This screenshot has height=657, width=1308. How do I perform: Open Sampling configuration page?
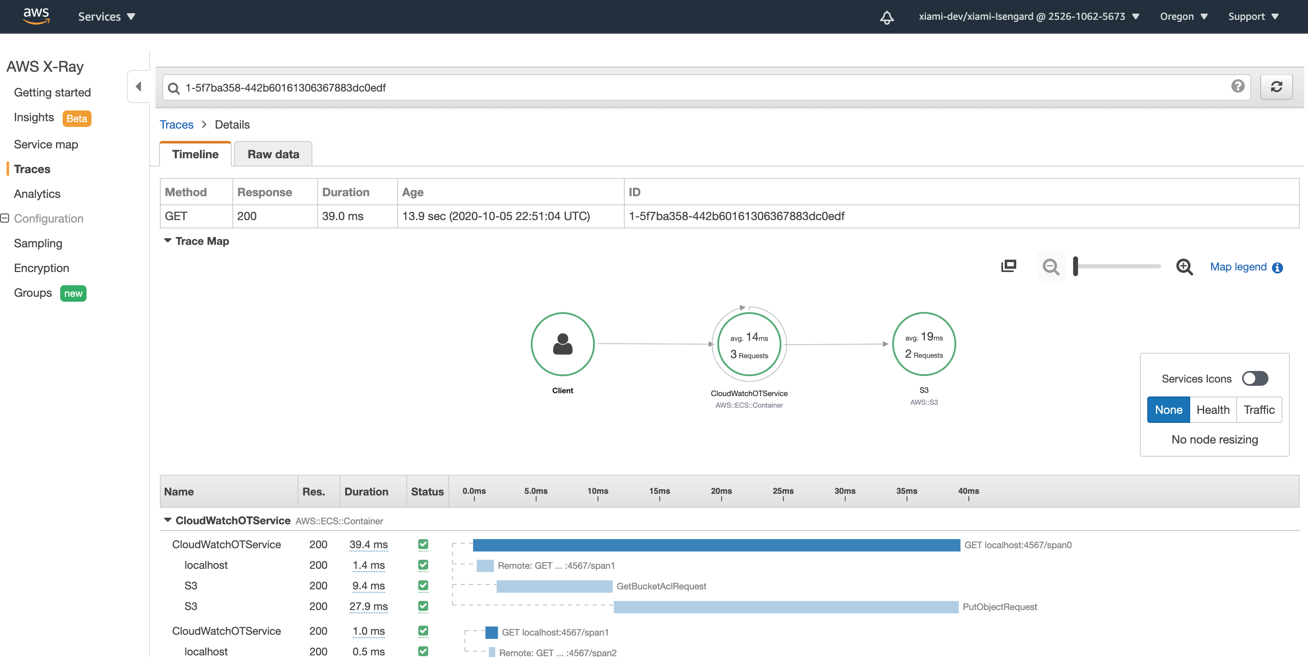38,243
